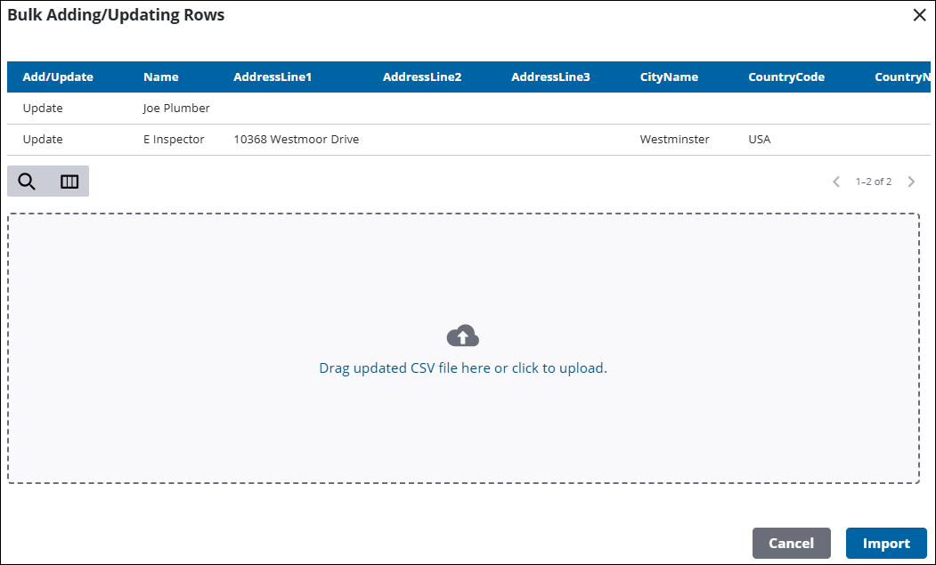The image size is (936, 565).
Task: Go to the next page arrow
Action: (x=911, y=182)
